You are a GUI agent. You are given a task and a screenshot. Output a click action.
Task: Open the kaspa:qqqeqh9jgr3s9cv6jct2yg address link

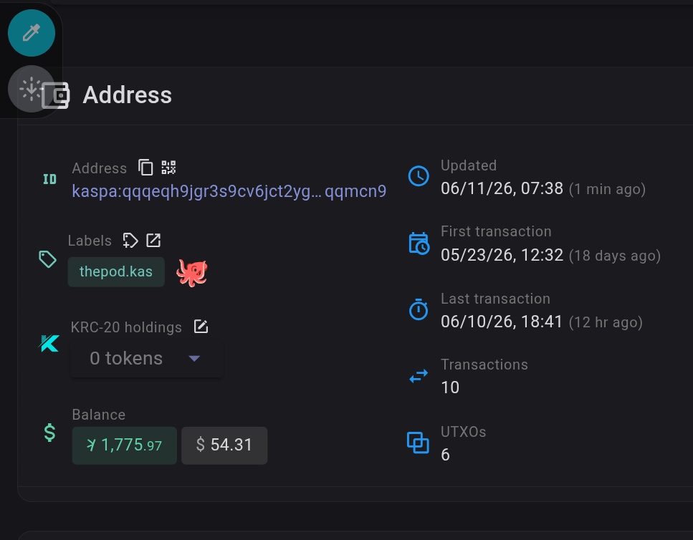tap(229, 191)
